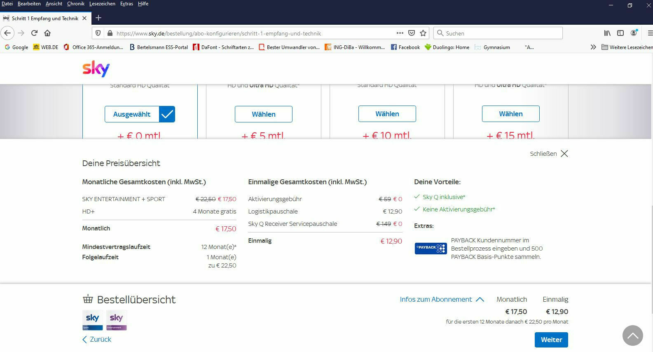Open page actions three-dot menu
Screen dimensions: 653x352
[400, 33]
